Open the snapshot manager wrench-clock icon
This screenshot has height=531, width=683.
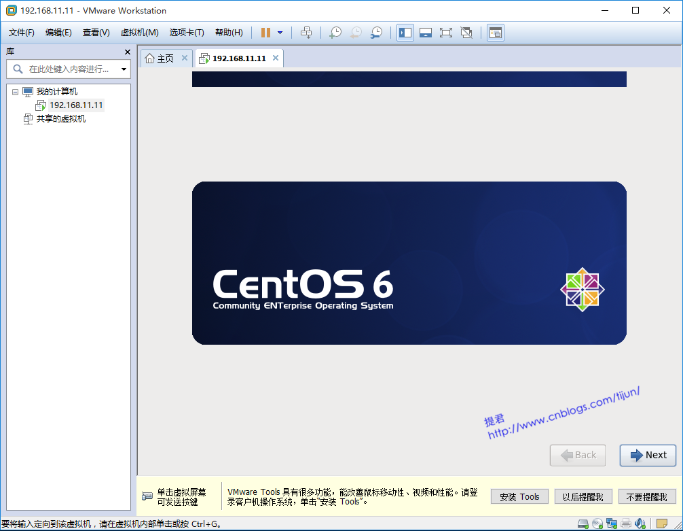376,33
